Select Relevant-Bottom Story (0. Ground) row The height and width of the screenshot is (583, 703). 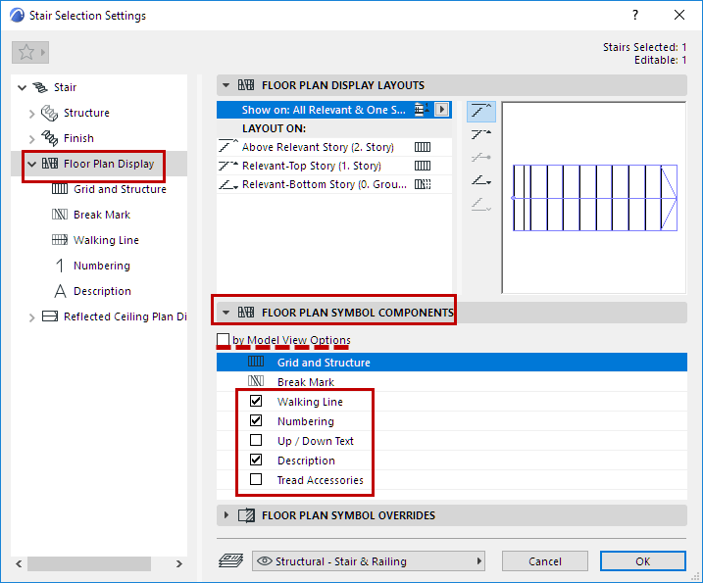click(x=334, y=184)
